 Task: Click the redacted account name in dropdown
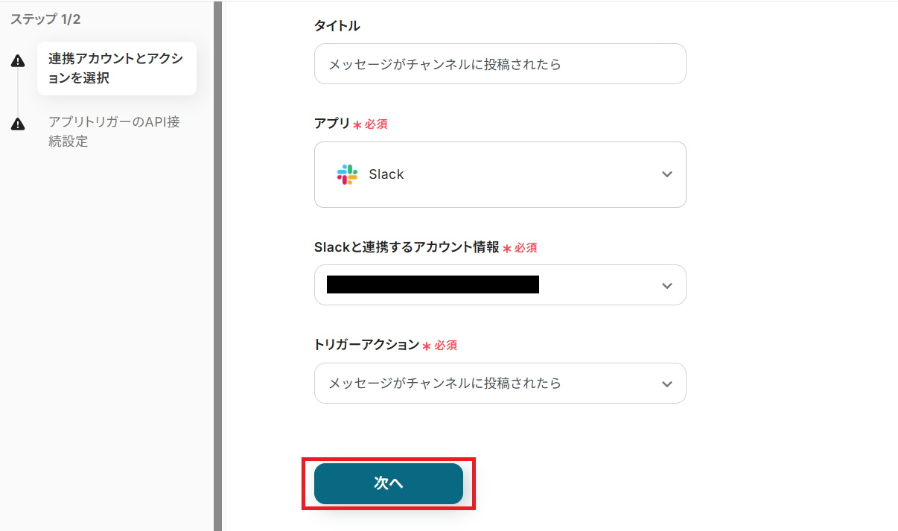tap(432, 284)
